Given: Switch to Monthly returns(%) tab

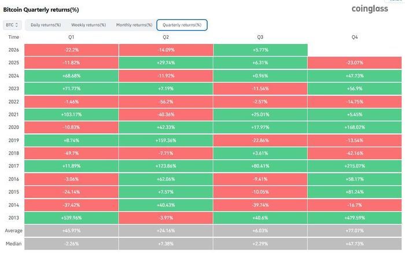Looking at the screenshot, I should (x=134, y=25).
